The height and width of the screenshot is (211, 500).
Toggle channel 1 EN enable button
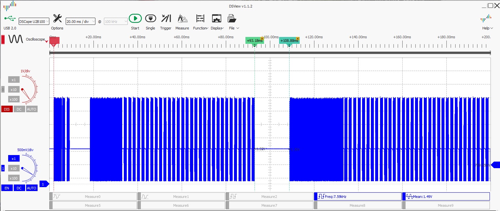point(7,188)
